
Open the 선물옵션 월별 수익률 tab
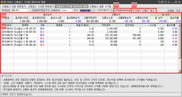(x=101, y=6)
